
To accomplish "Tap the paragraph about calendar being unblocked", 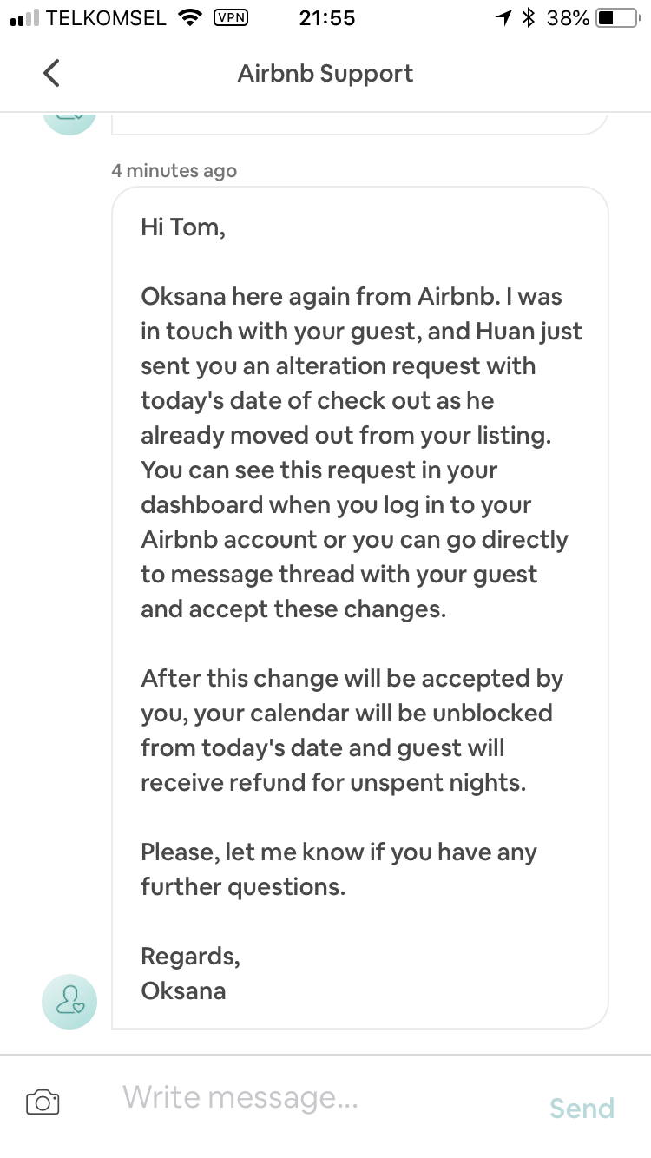I will (352, 730).
